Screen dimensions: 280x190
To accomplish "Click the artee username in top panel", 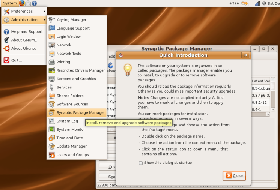I will tap(234, 3).
